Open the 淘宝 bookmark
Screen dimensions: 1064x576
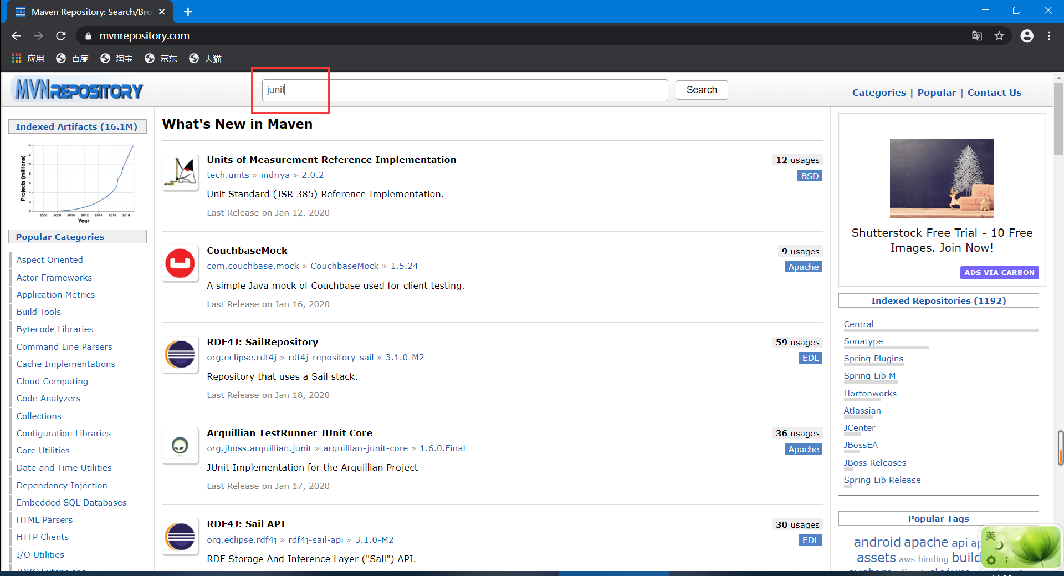pos(117,58)
